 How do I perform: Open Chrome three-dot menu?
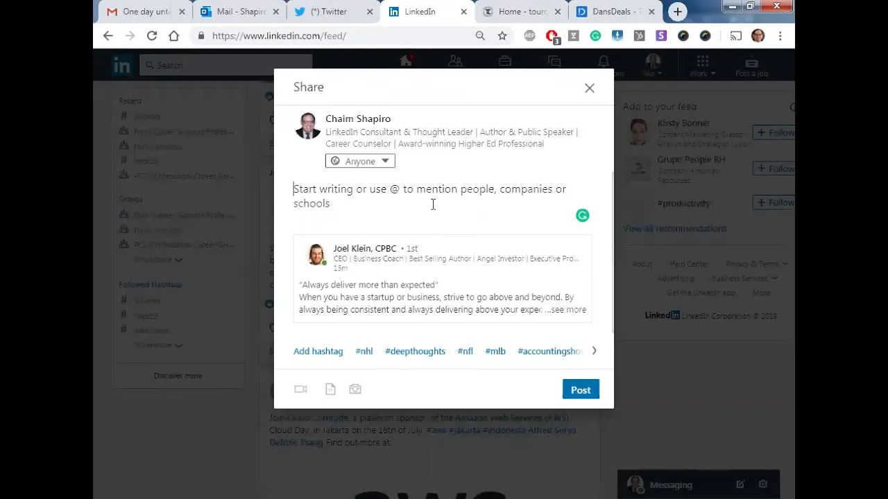(x=780, y=36)
